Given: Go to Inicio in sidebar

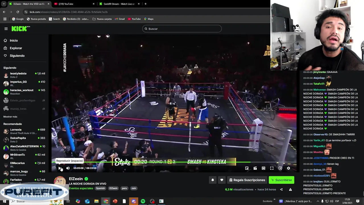Looking at the screenshot, I should coord(14,40).
